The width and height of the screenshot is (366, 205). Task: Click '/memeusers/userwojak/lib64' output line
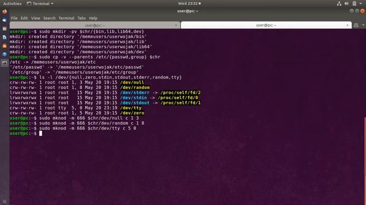81,47
